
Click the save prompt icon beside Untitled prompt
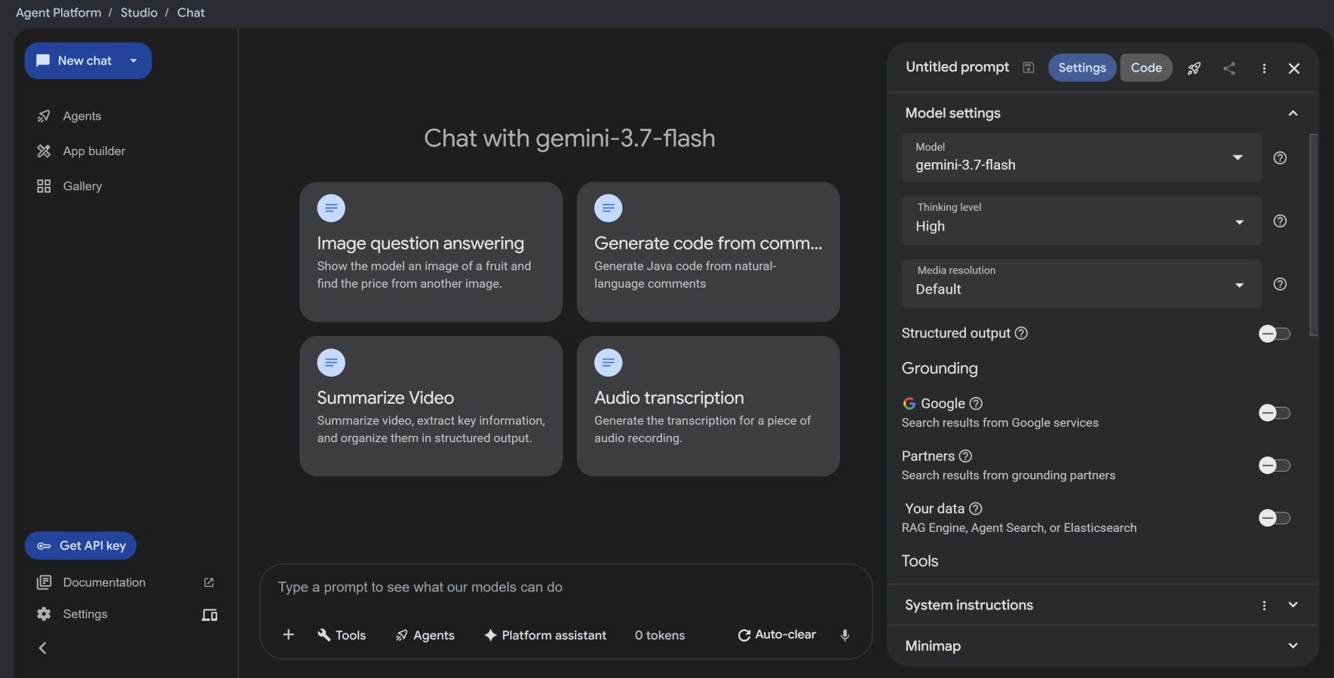pos(1028,68)
